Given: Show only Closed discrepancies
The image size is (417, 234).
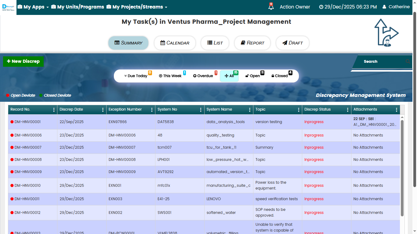Looking at the screenshot, I should (x=280, y=76).
